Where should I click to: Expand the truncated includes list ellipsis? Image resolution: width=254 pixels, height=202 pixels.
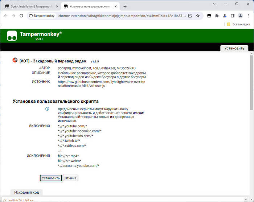60,151
